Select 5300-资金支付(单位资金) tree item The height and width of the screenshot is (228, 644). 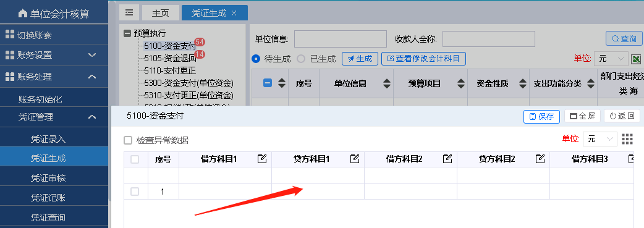[189, 83]
